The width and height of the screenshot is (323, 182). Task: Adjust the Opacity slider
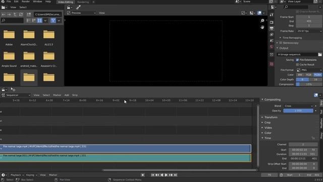[298, 111]
